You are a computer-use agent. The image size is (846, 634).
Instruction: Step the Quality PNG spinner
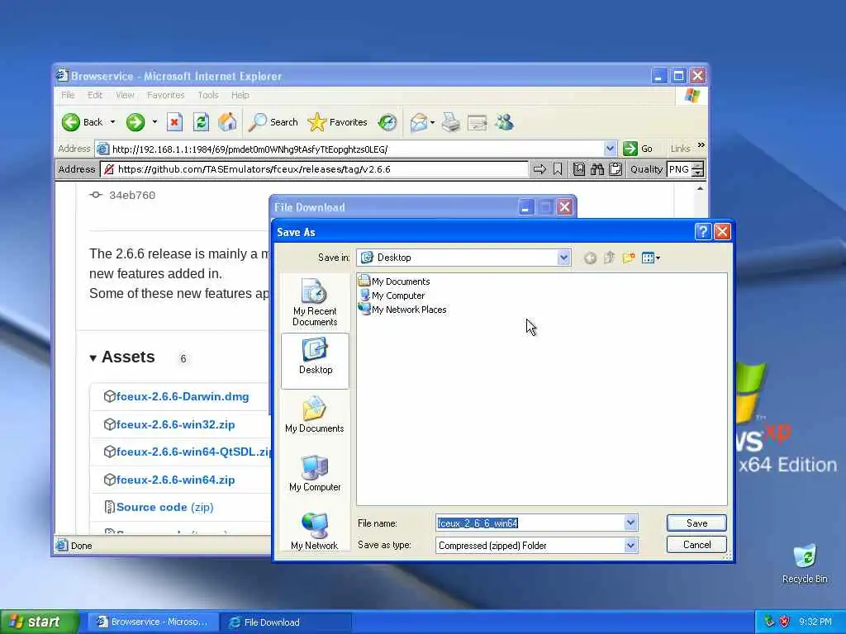(x=697, y=169)
